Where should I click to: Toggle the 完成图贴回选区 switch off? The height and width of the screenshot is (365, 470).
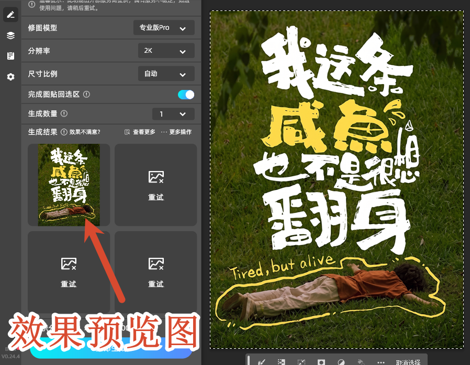click(186, 95)
